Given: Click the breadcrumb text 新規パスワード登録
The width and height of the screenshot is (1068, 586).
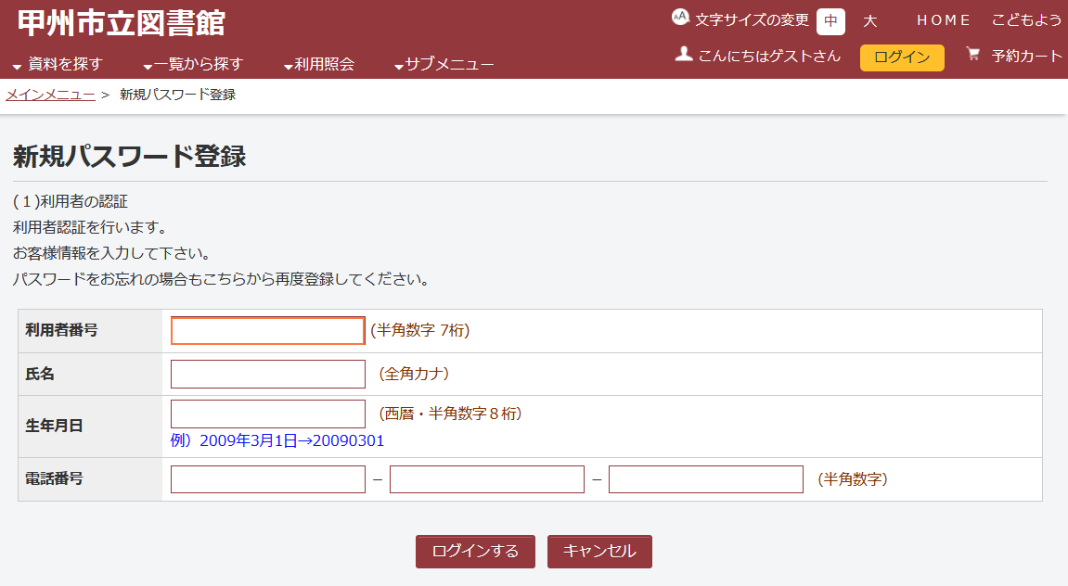Looking at the screenshot, I should pos(178,95).
